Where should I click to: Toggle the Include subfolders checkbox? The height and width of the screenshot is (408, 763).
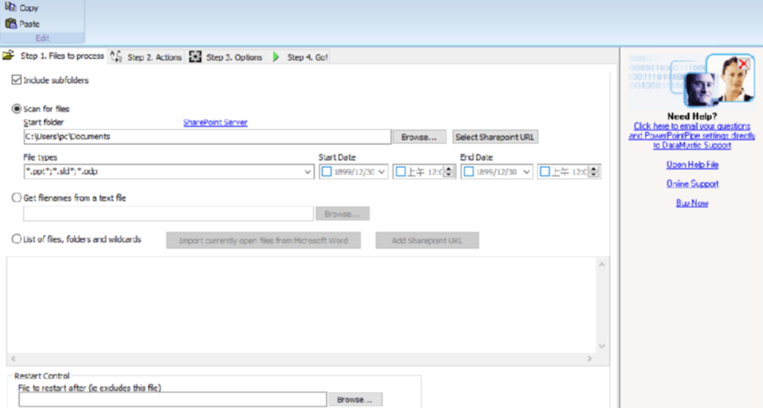[16, 80]
